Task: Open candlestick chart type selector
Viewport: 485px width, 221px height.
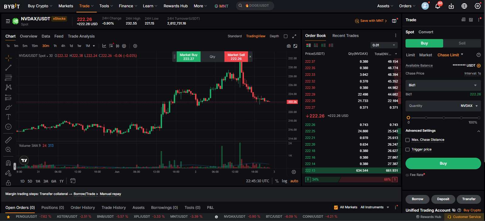Action: tap(118, 46)
